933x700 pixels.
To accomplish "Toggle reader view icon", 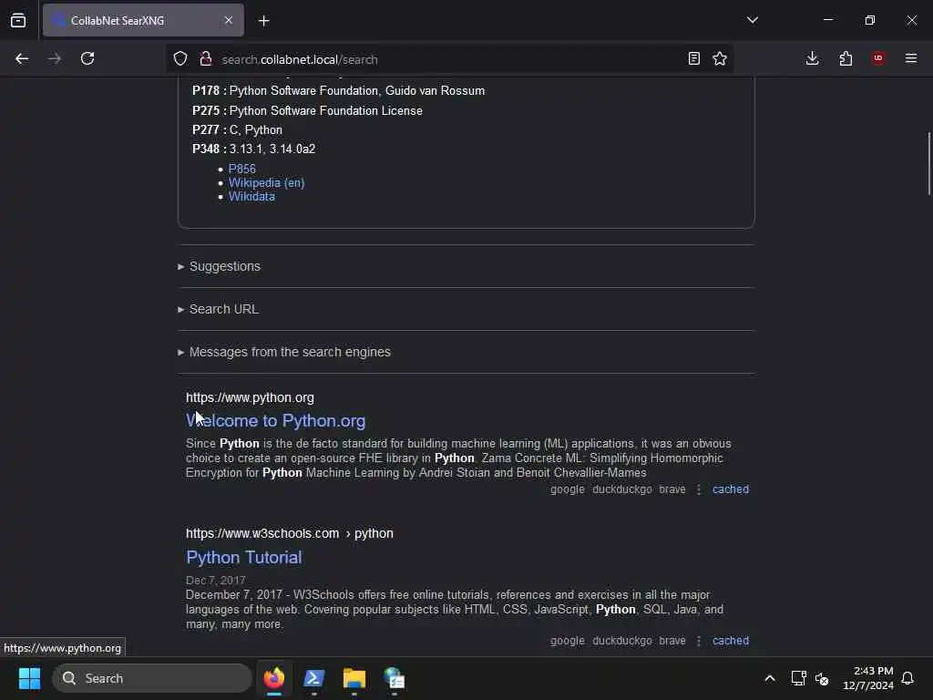I will point(693,59).
